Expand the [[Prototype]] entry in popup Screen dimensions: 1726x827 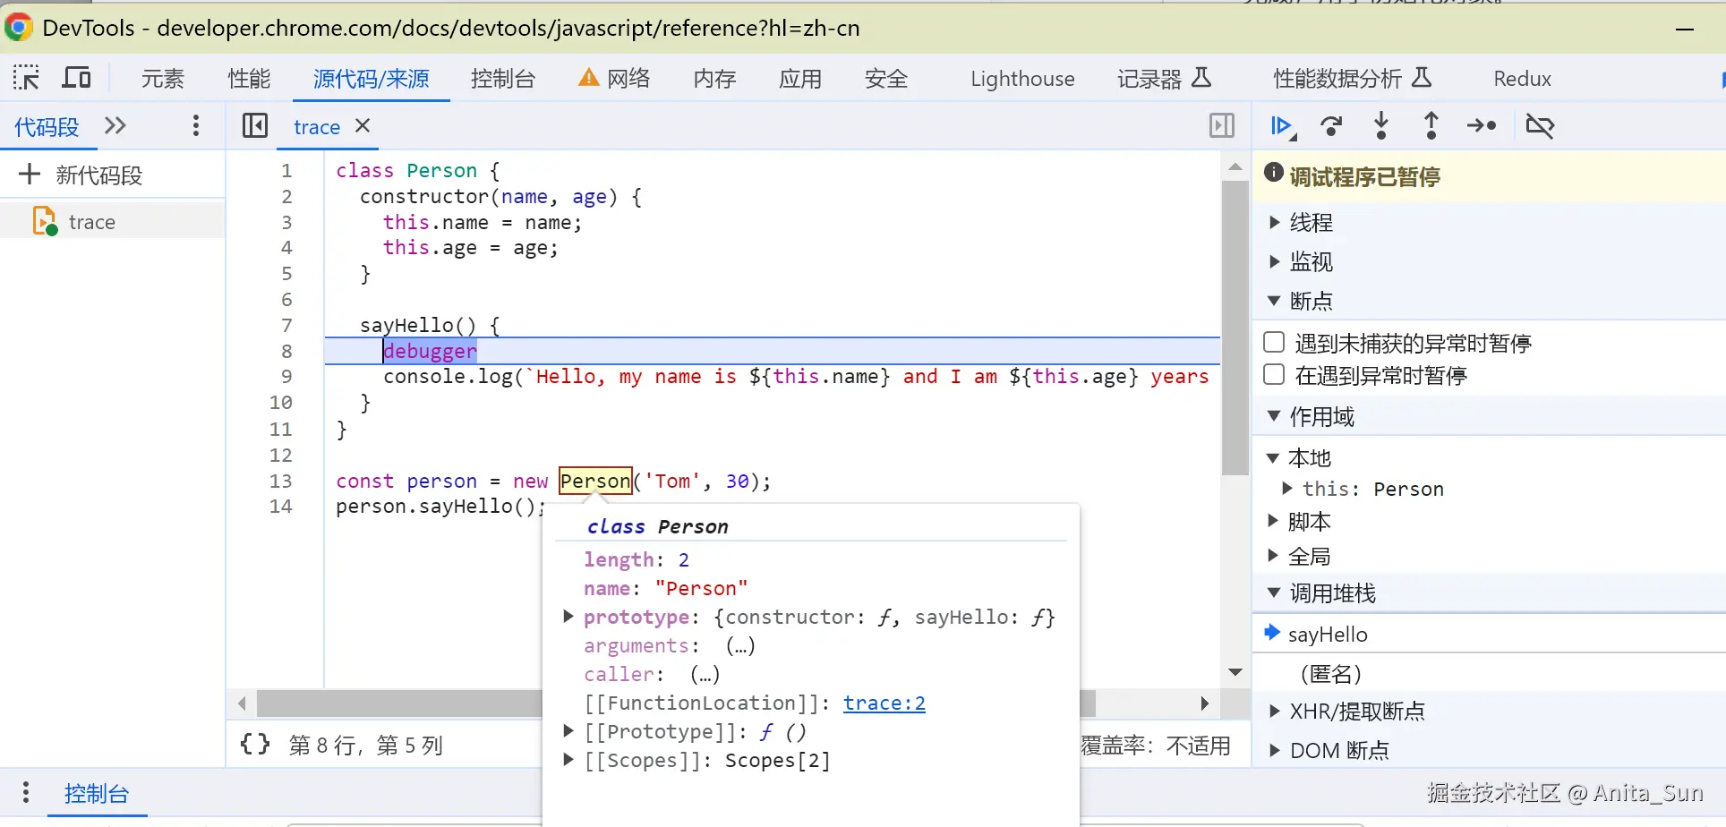(x=568, y=730)
